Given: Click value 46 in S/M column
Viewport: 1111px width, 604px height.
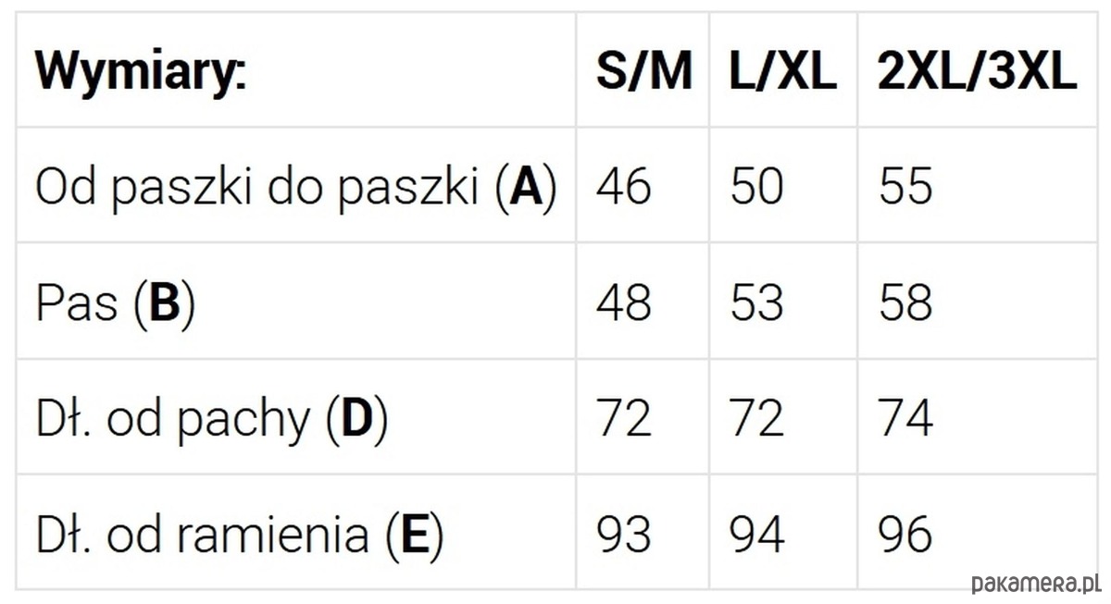Looking at the screenshot, I should [624, 186].
